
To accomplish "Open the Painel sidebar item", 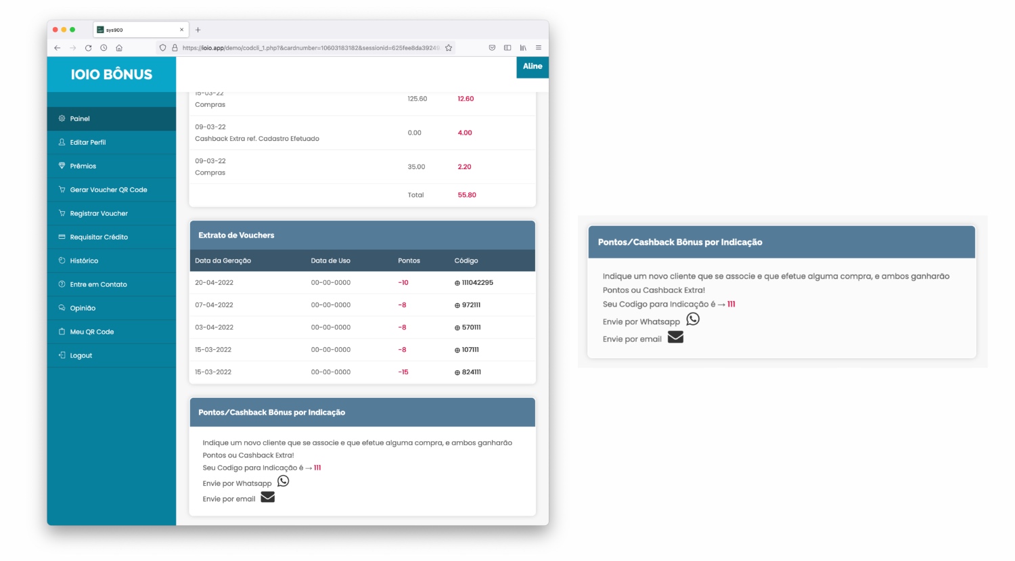I will click(x=80, y=119).
